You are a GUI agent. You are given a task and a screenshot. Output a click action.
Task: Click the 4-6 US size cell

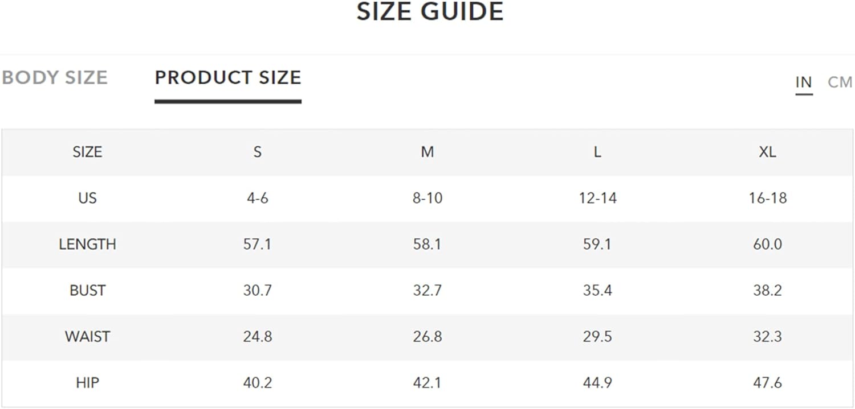pos(258,198)
